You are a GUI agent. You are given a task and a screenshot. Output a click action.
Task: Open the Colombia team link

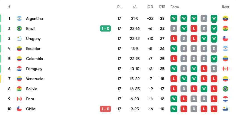click(x=34, y=59)
